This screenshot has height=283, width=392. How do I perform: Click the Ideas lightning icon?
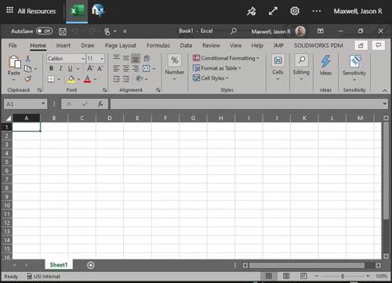point(325,62)
